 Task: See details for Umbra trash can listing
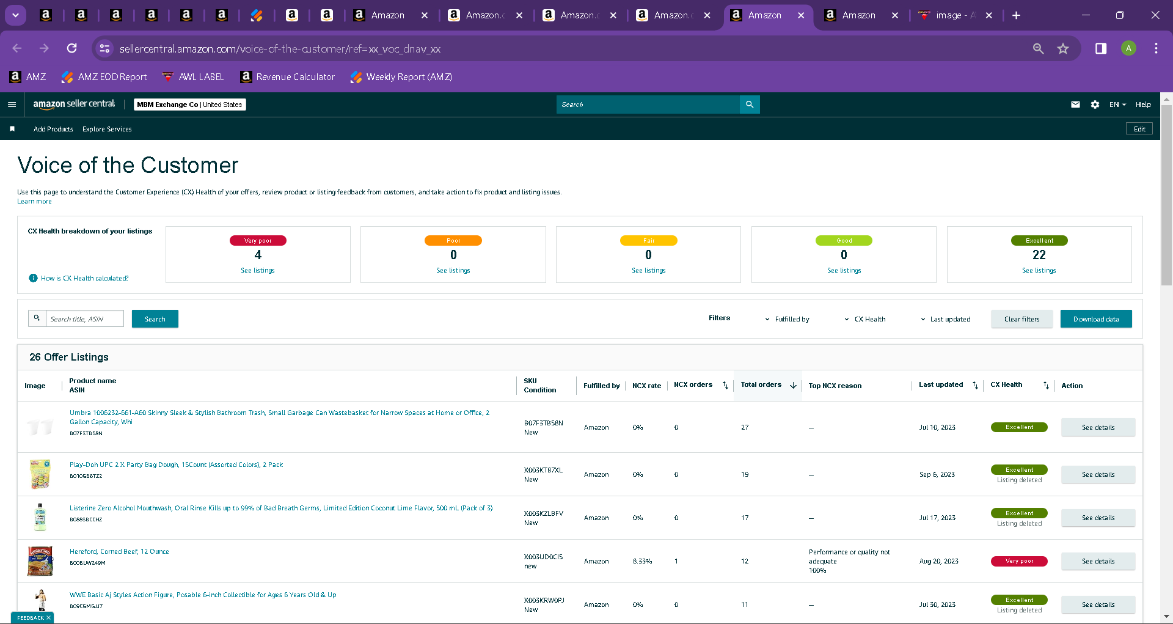point(1098,427)
